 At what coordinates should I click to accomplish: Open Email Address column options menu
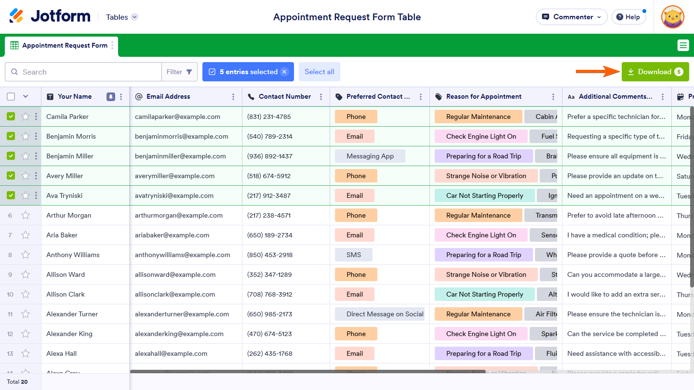pyautogui.click(x=233, y=97)
